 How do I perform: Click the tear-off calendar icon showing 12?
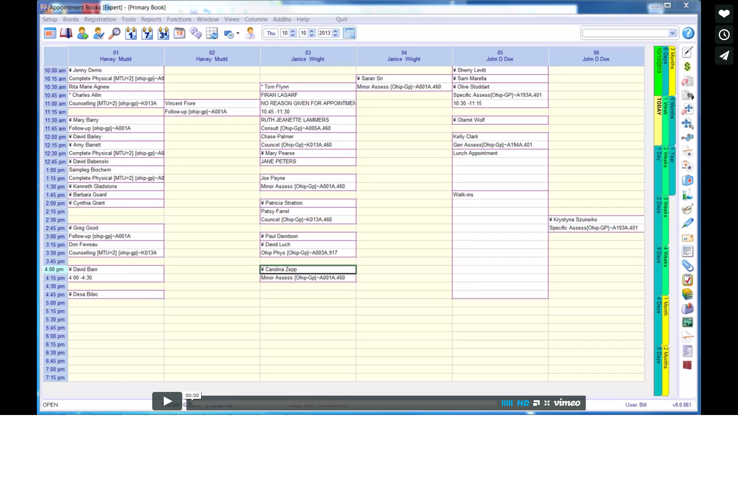pyautogui.click(x=179, y=33)
